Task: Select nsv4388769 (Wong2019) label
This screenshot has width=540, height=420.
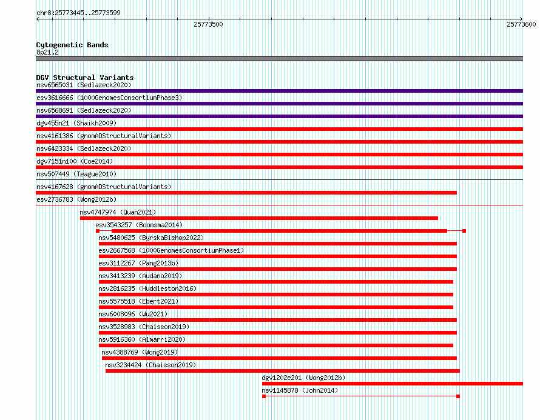Action: point(140,352)
